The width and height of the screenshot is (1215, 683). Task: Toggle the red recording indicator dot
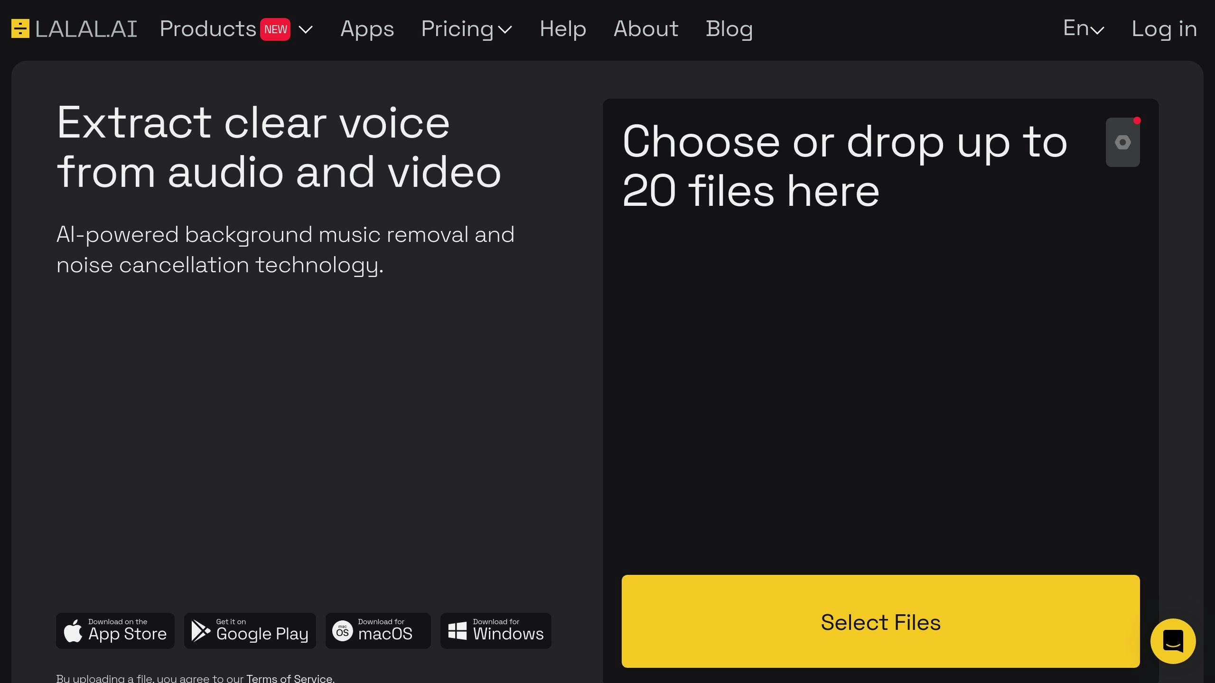(x=1137, y=121)
